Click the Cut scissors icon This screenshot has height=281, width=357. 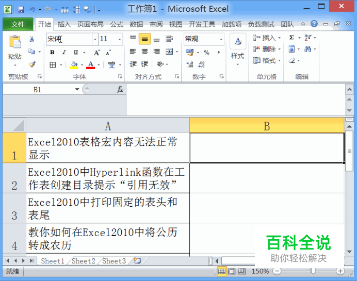31,39
